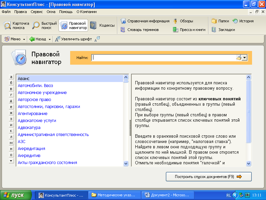266x200 pixels.
Task: Click Увеличить шрифт to enlarge font
Action: click(x=73, y=39)
